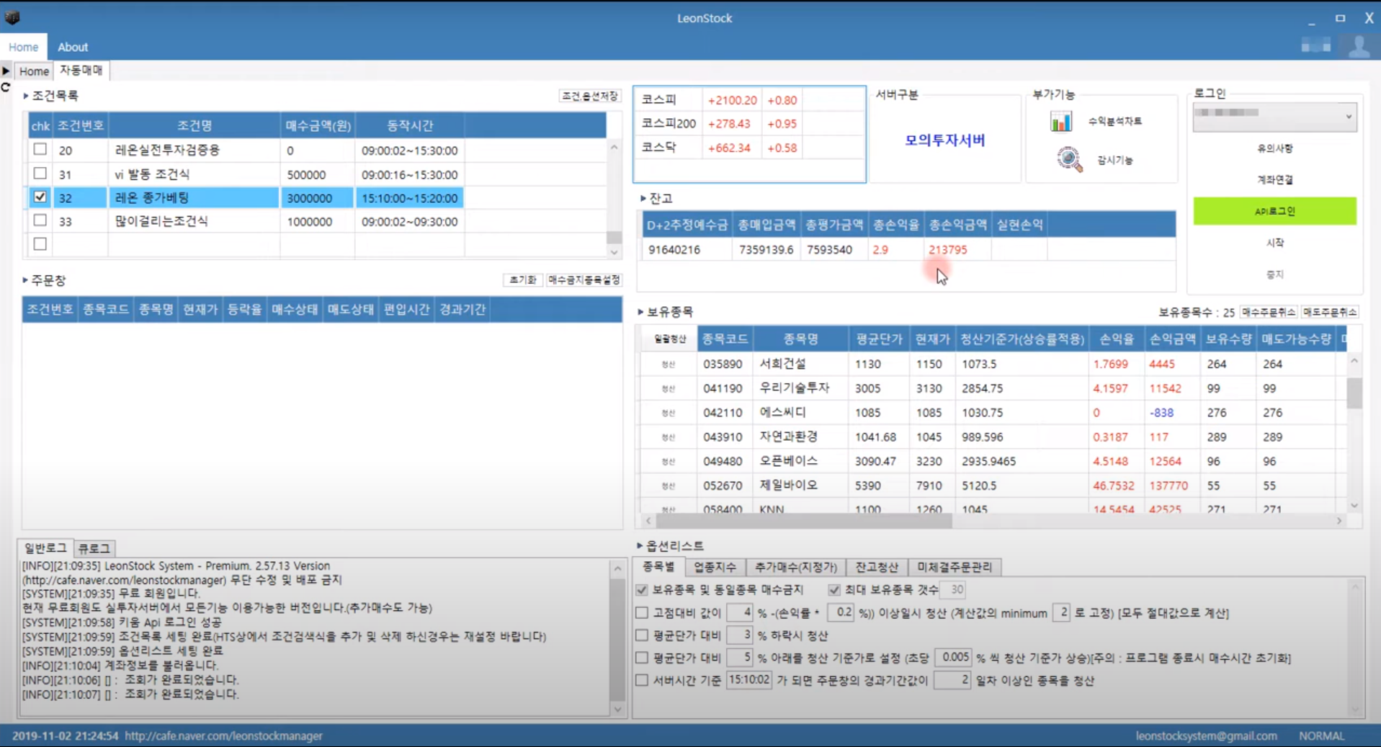1381x747 pixels.
Task: Check condition 20 레온실전투자검증용
Action: tap(40, 149)
